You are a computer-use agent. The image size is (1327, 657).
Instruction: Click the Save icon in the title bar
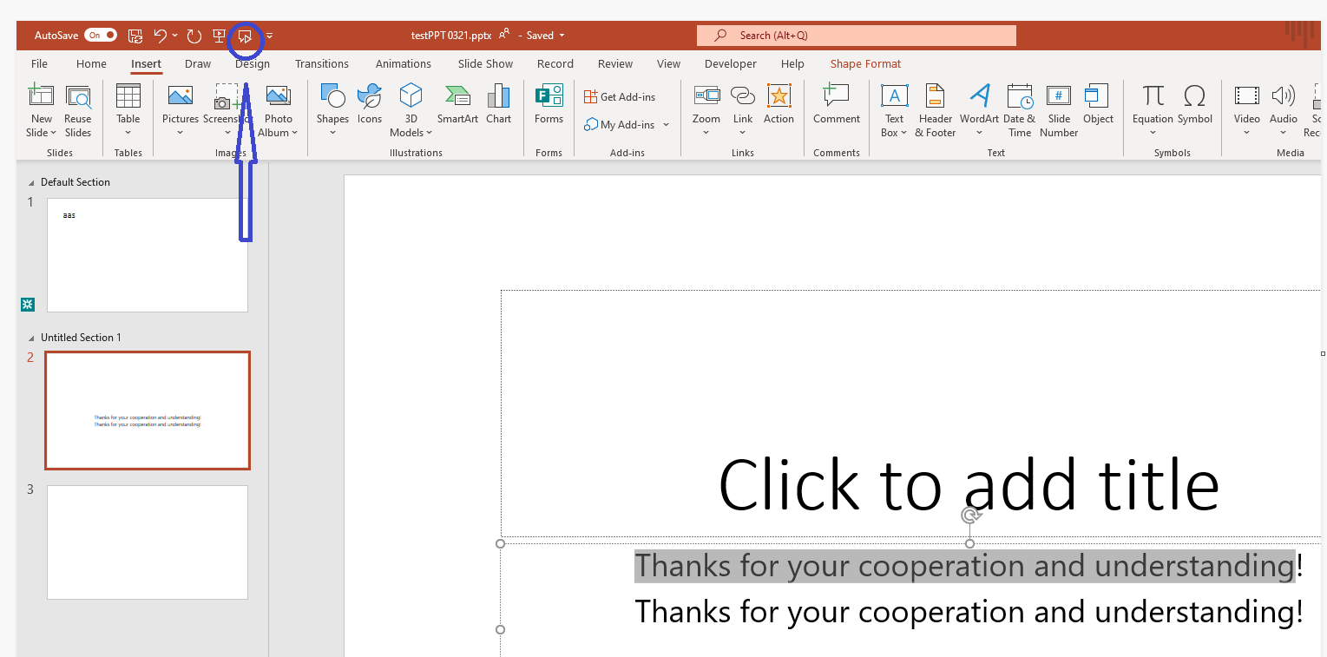tap(135, 36)
